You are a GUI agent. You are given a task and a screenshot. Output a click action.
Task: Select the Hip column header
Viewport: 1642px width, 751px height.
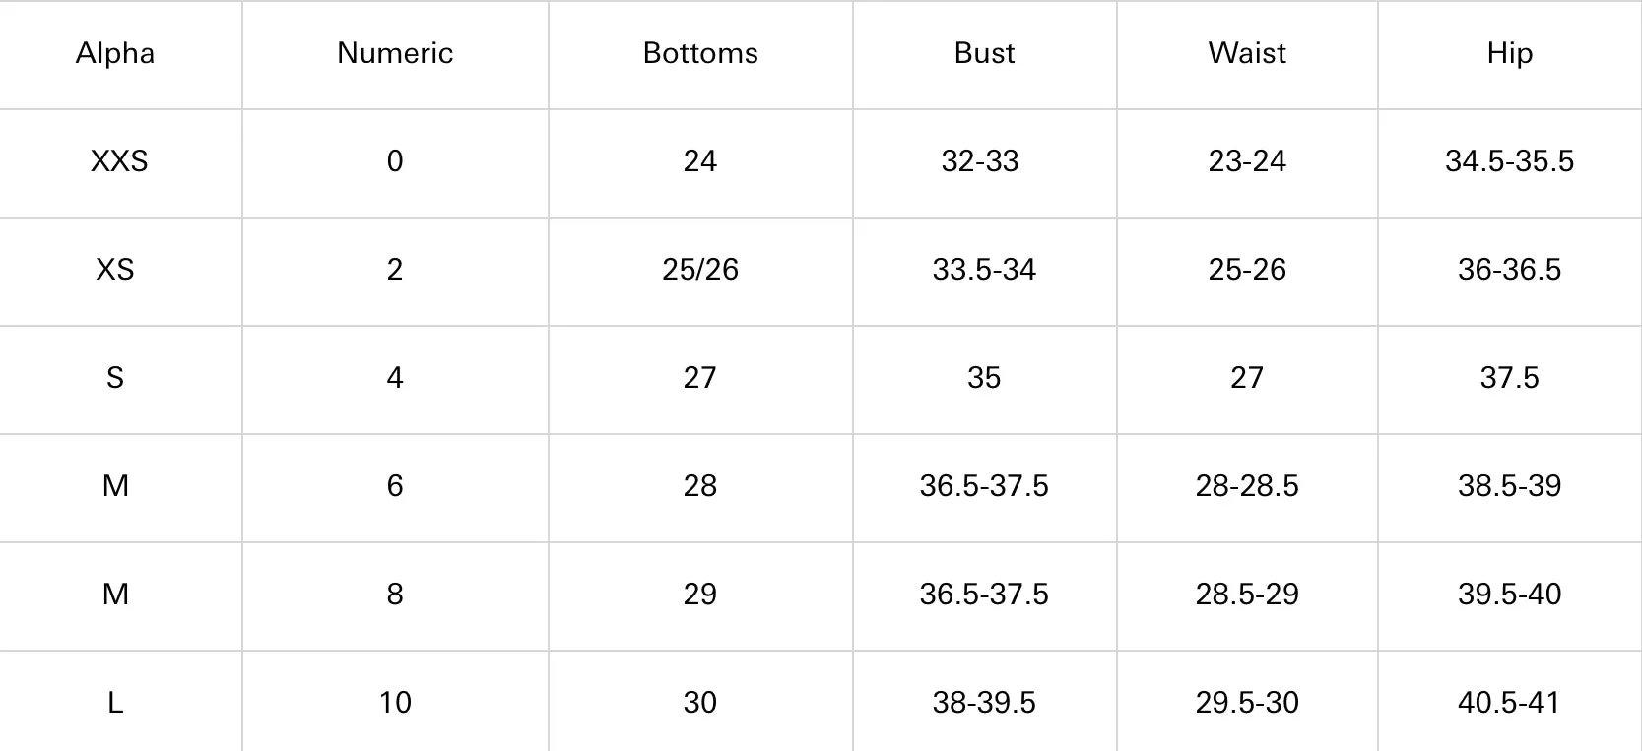(1509, 53)
